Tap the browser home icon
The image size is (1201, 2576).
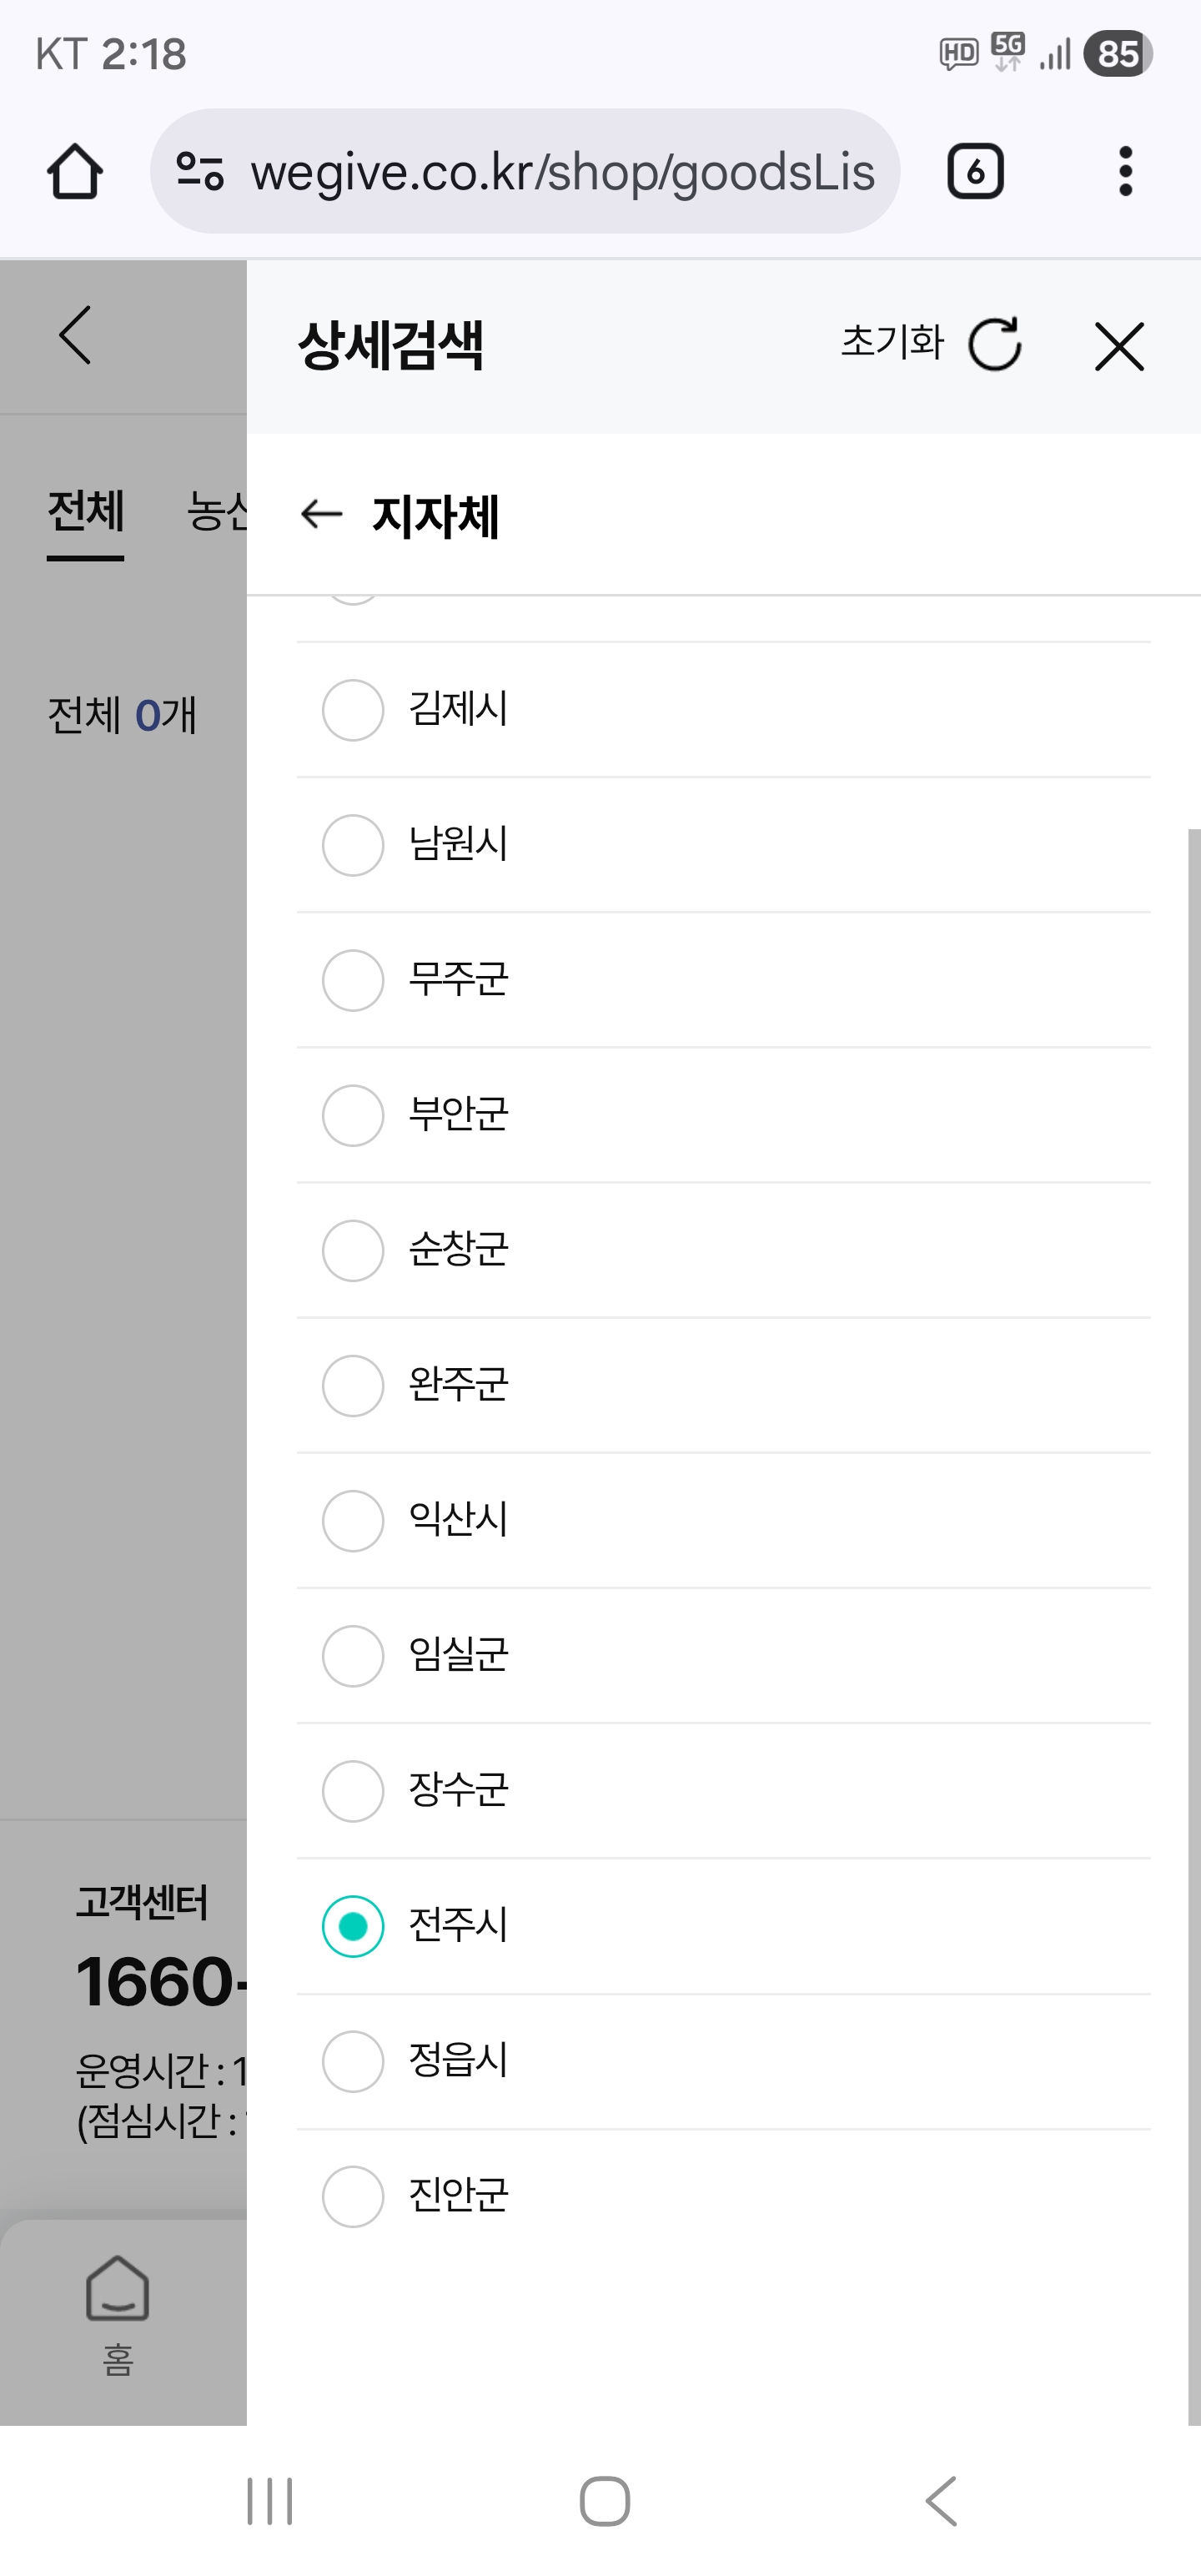[75, 171]
